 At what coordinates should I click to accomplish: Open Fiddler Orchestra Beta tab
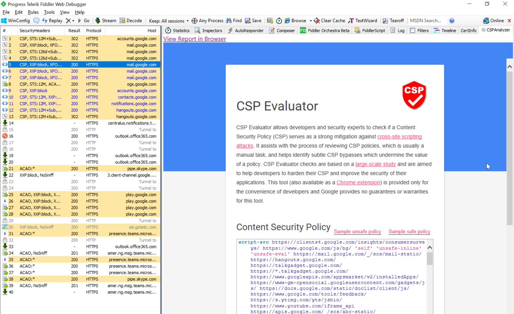click(x=325, y=30)
